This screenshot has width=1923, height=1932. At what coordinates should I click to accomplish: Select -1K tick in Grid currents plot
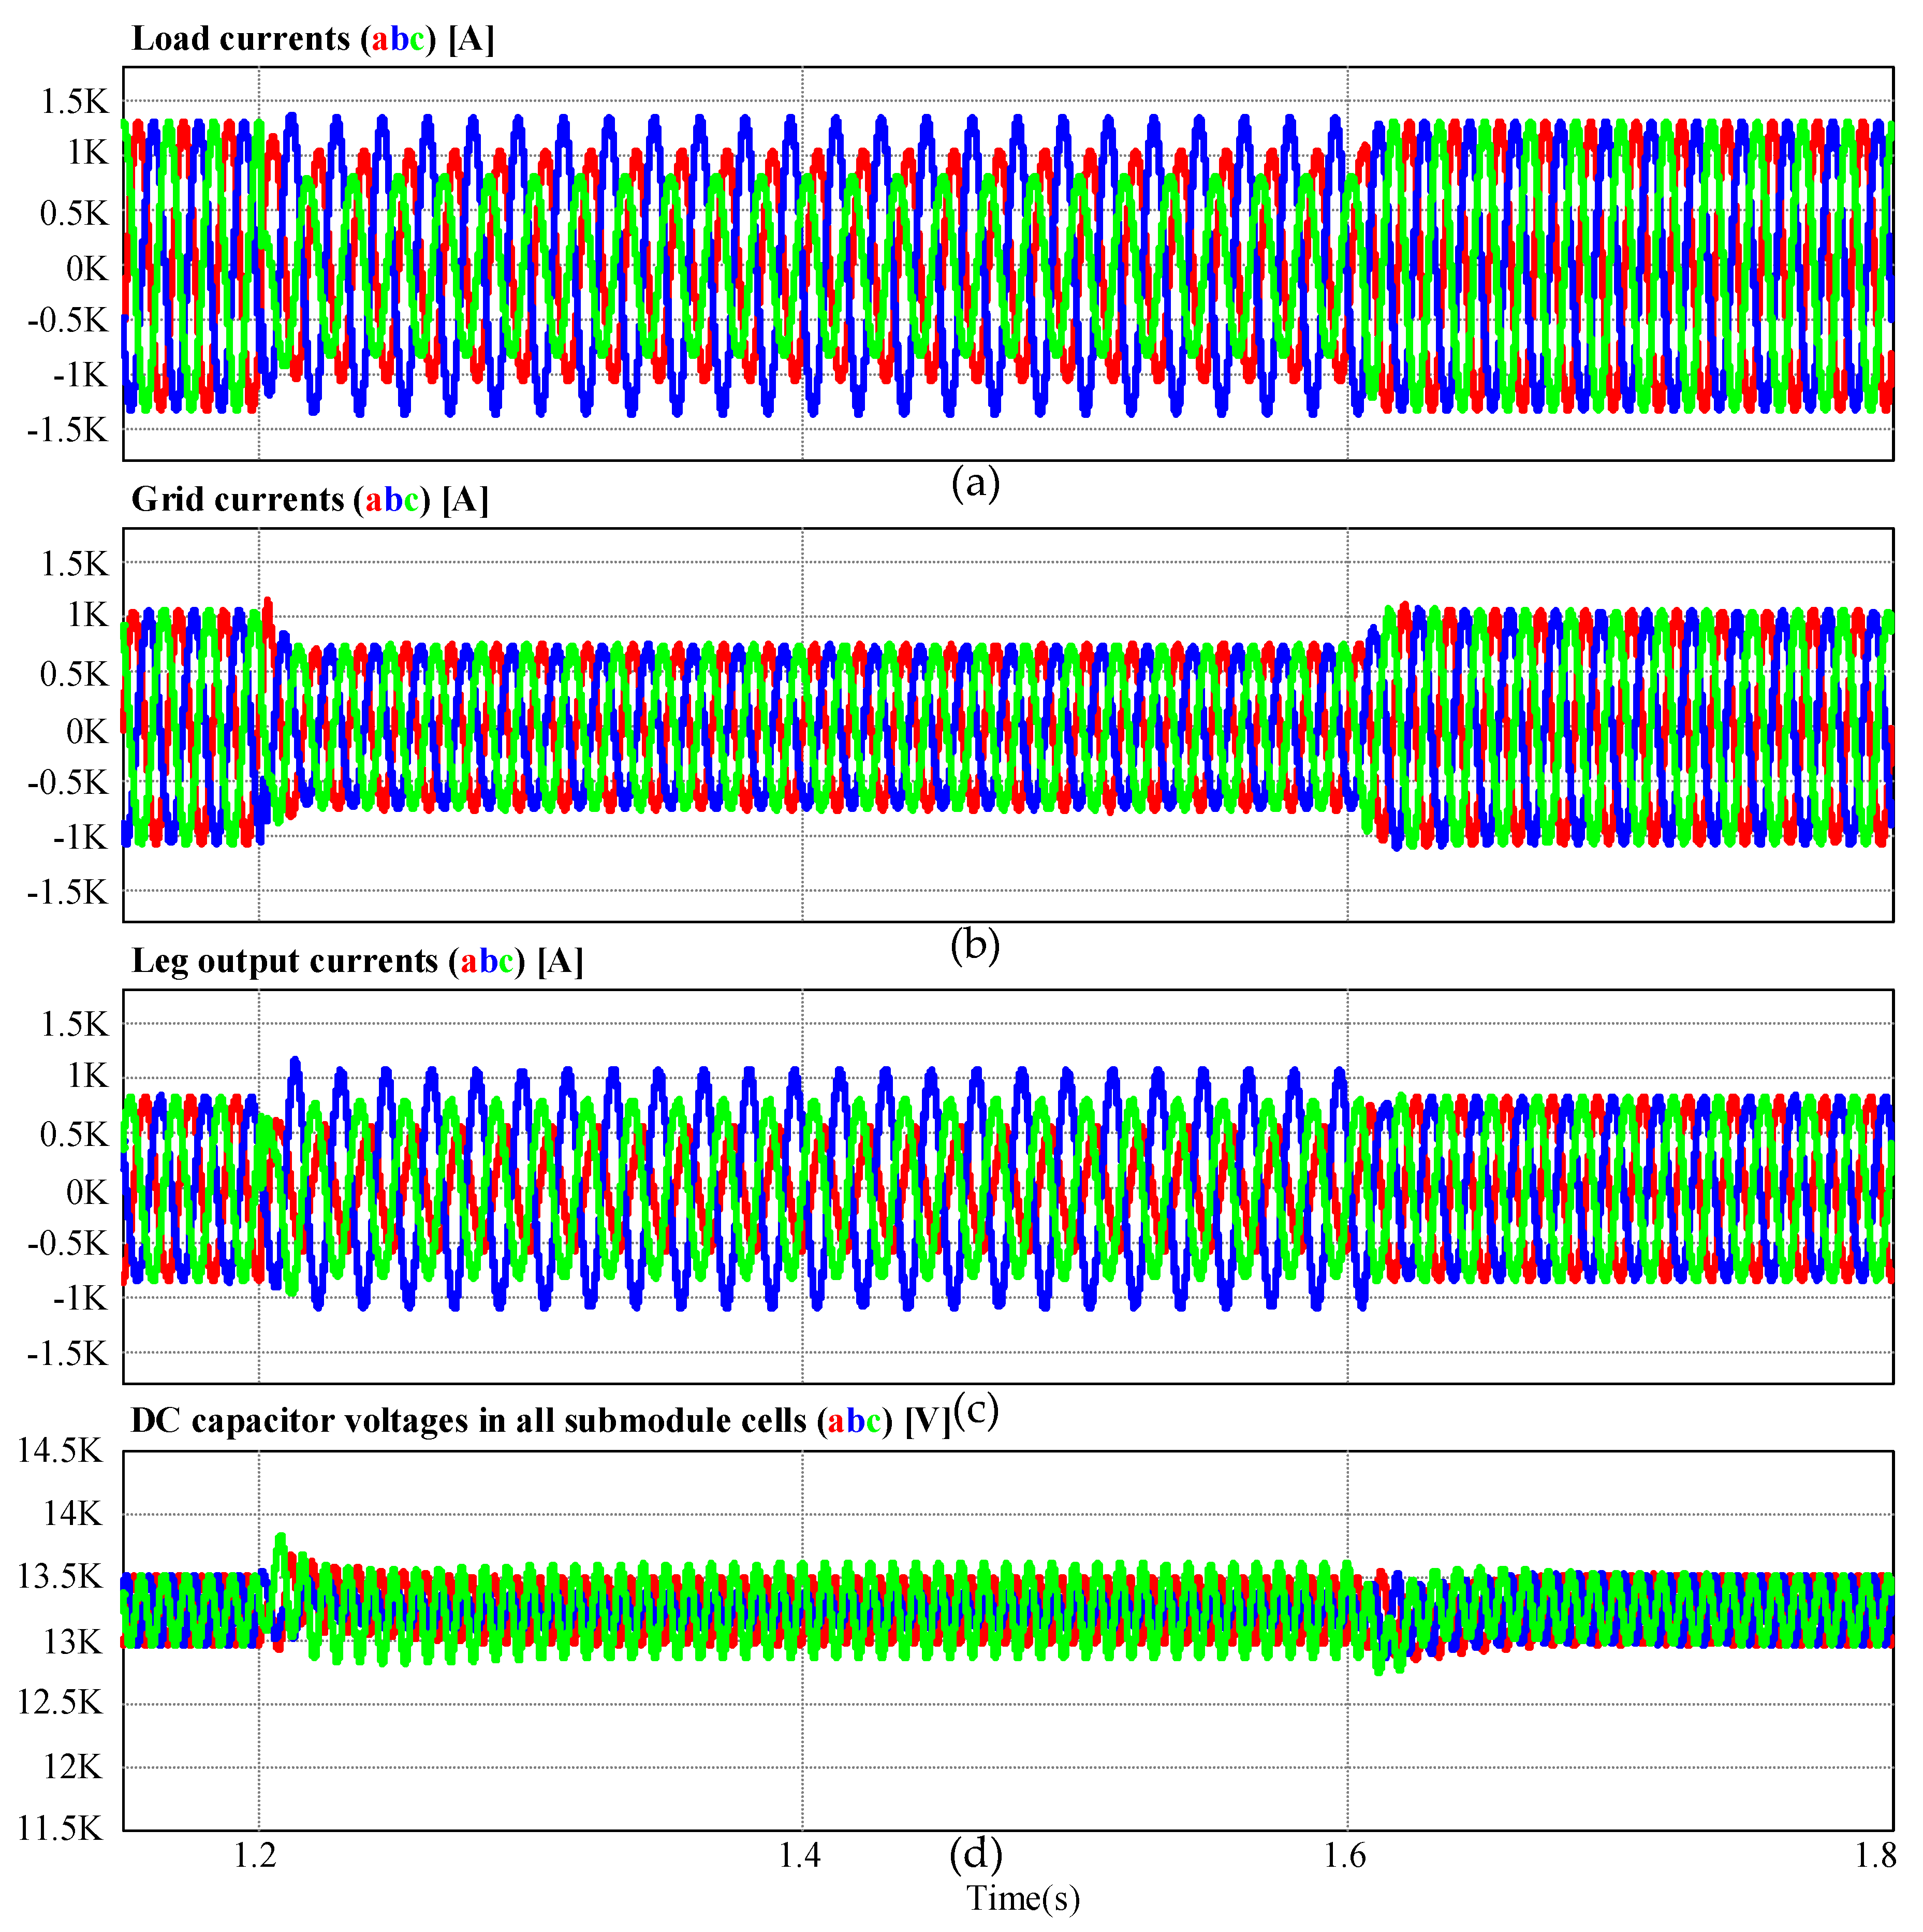coord(80,837)
